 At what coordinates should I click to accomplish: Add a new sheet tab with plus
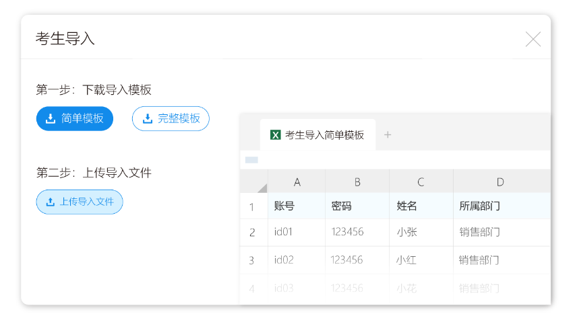[x=388, y=134]
